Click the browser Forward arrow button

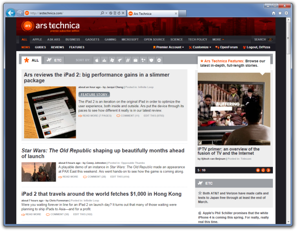pyautogui.click(x=19, y=13)
